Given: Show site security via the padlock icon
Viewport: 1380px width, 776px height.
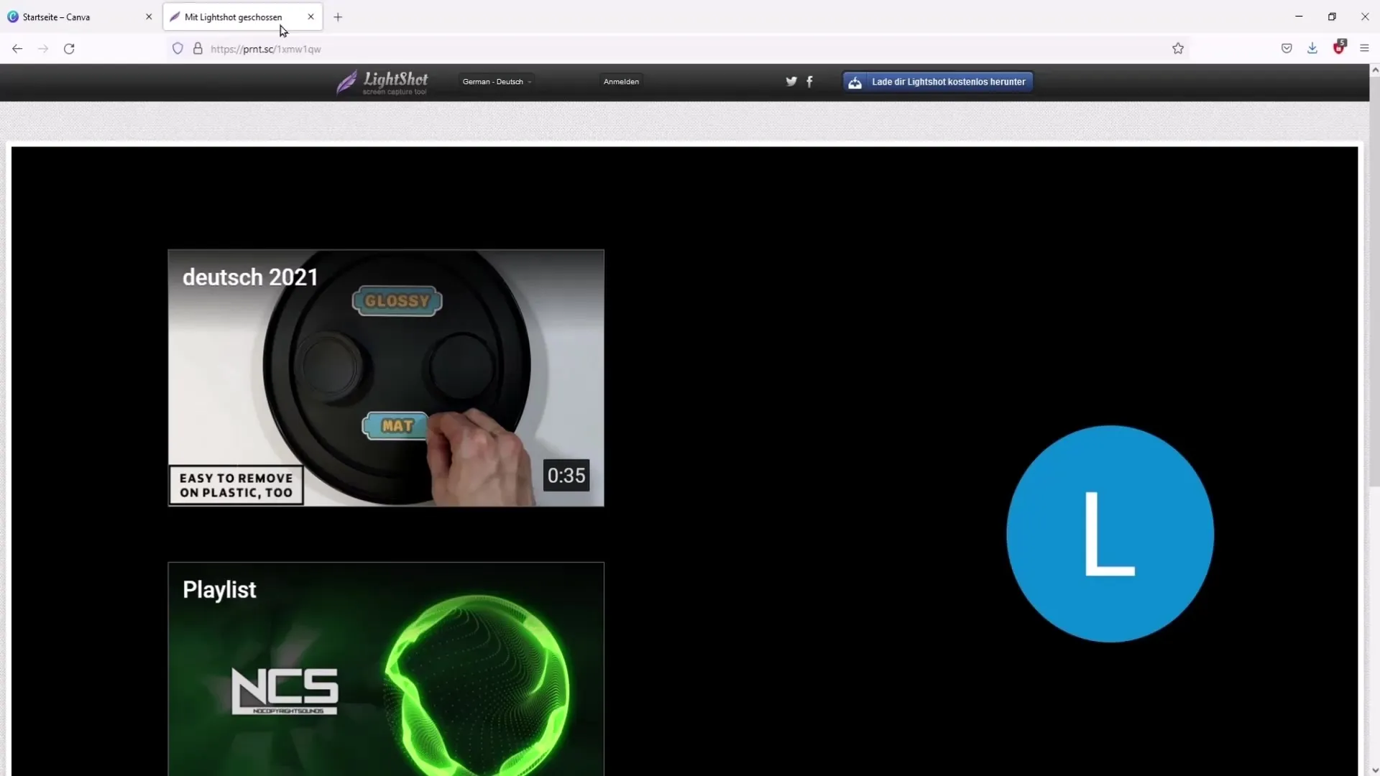Looking at the screenshot, I should click(198, 49).
